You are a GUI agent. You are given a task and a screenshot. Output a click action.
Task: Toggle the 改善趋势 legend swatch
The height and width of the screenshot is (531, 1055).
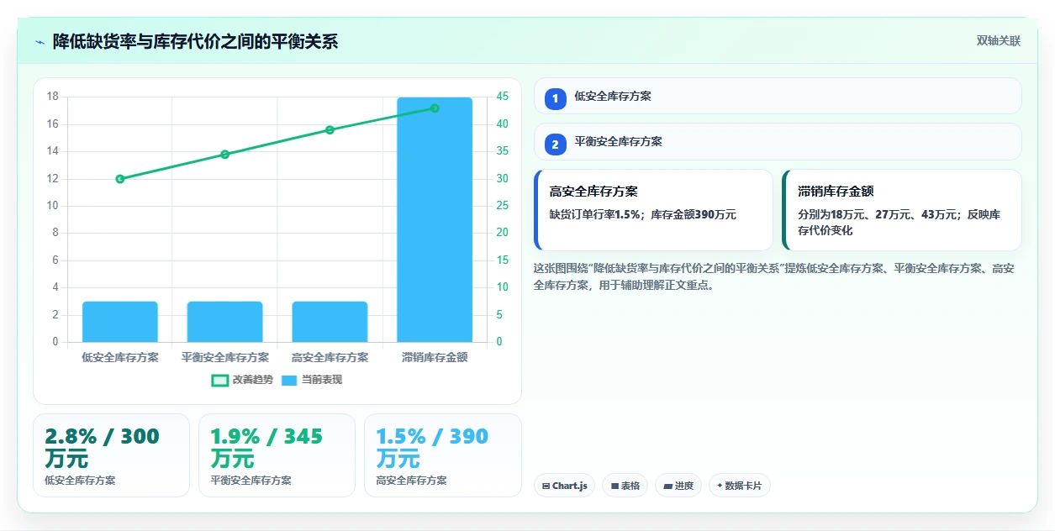point(219,380)
